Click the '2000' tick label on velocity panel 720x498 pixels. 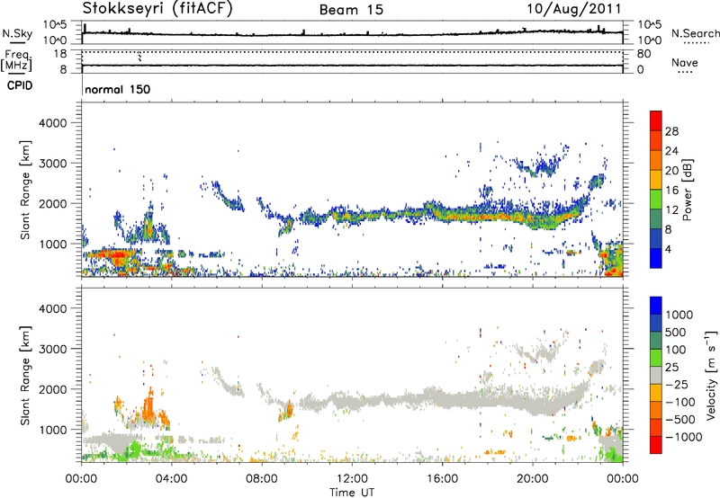52,389
